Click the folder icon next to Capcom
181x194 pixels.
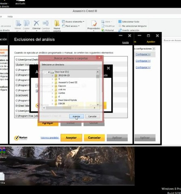pos(56,86)
